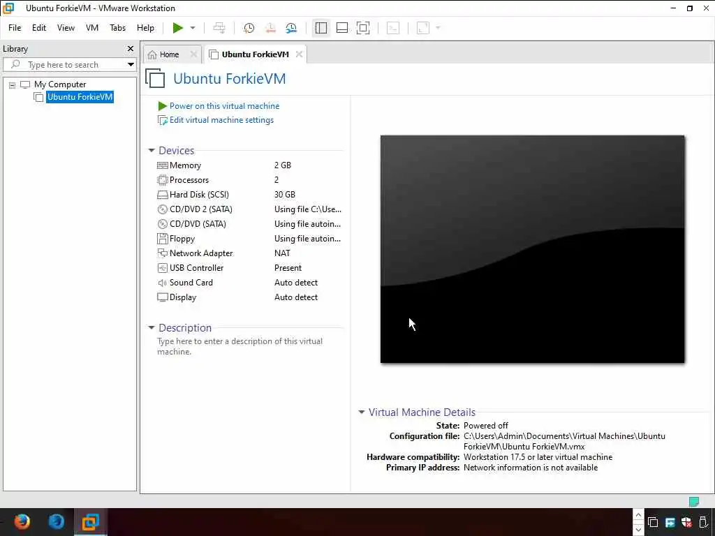Toggle the Library sidebar view icon

(x=321, y=28)
